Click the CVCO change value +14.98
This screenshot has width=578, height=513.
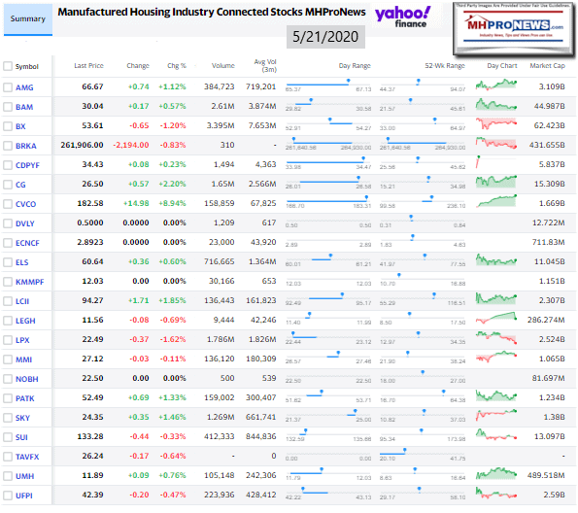(136, 203)
